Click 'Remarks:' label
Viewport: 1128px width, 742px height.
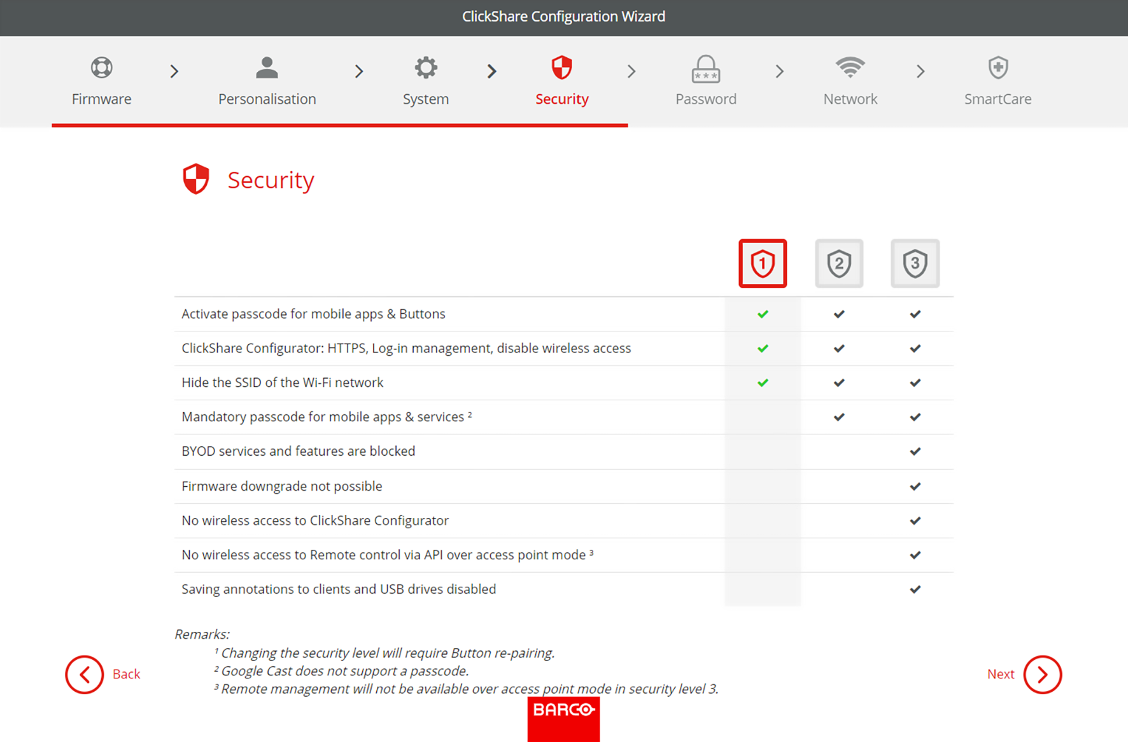(202, 634)
